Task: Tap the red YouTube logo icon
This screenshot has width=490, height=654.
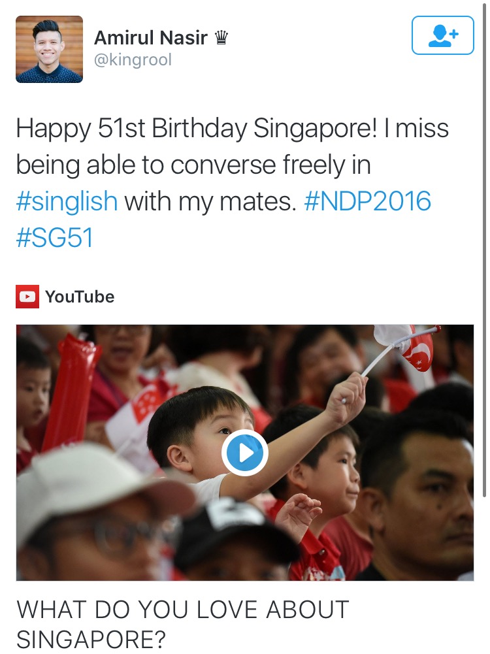Action: click(x=27, y=297)
